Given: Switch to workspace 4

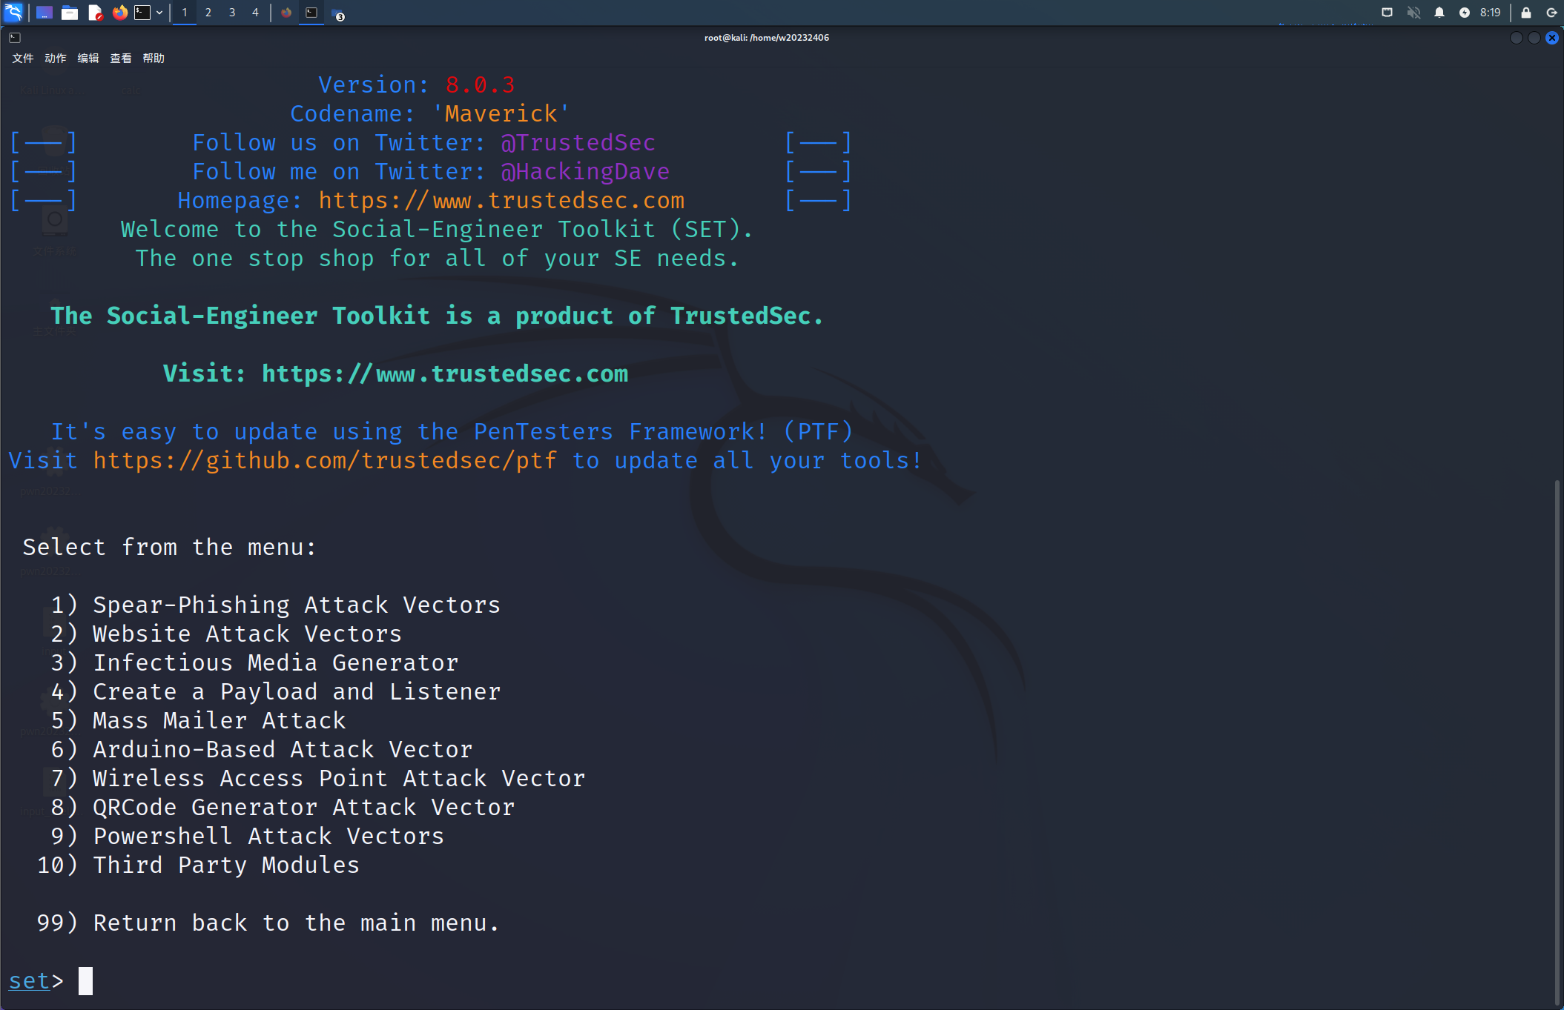Looking at the screenshot, I should 255,13.
